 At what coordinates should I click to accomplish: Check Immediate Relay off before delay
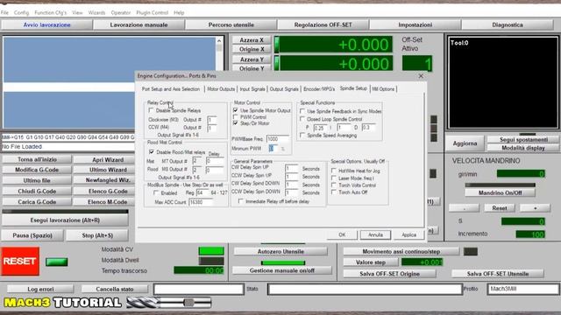point(241,201)
